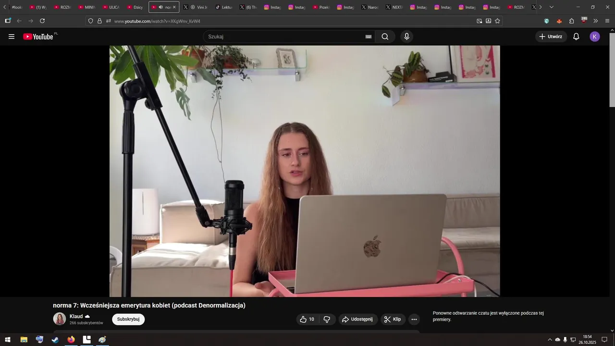
Task: Open File Explorer from taskbar
Action: [x=24, y=340]
